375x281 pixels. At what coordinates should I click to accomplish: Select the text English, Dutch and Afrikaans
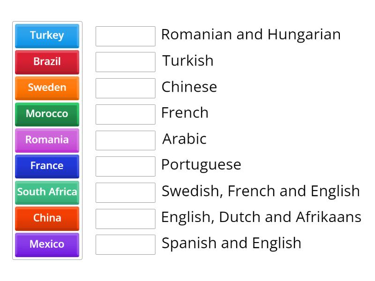click(x=261, y=217)
